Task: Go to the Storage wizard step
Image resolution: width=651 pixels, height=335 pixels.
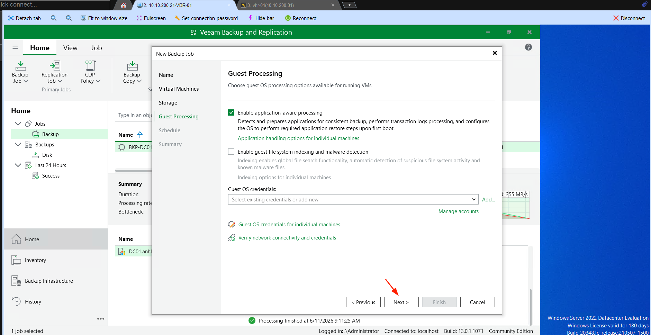Action: 168,102
